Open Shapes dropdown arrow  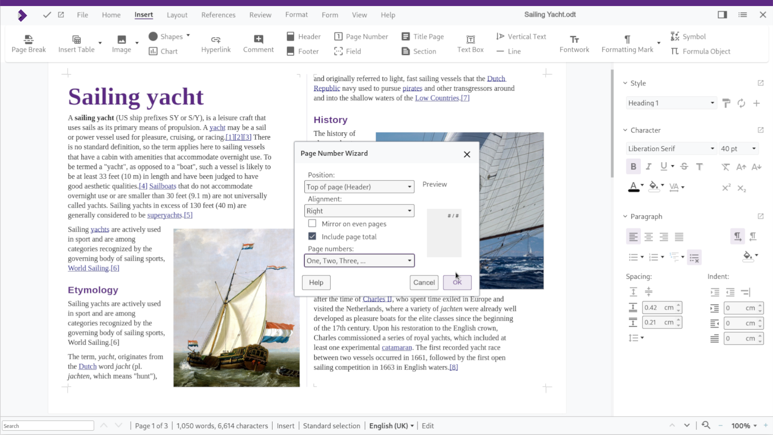coord(188,36)
